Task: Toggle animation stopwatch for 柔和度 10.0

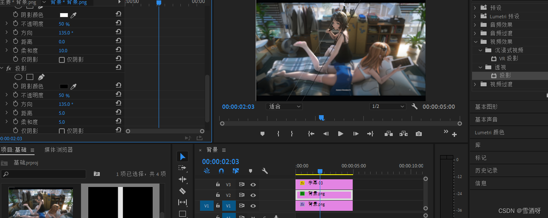Action: [16, 51]
